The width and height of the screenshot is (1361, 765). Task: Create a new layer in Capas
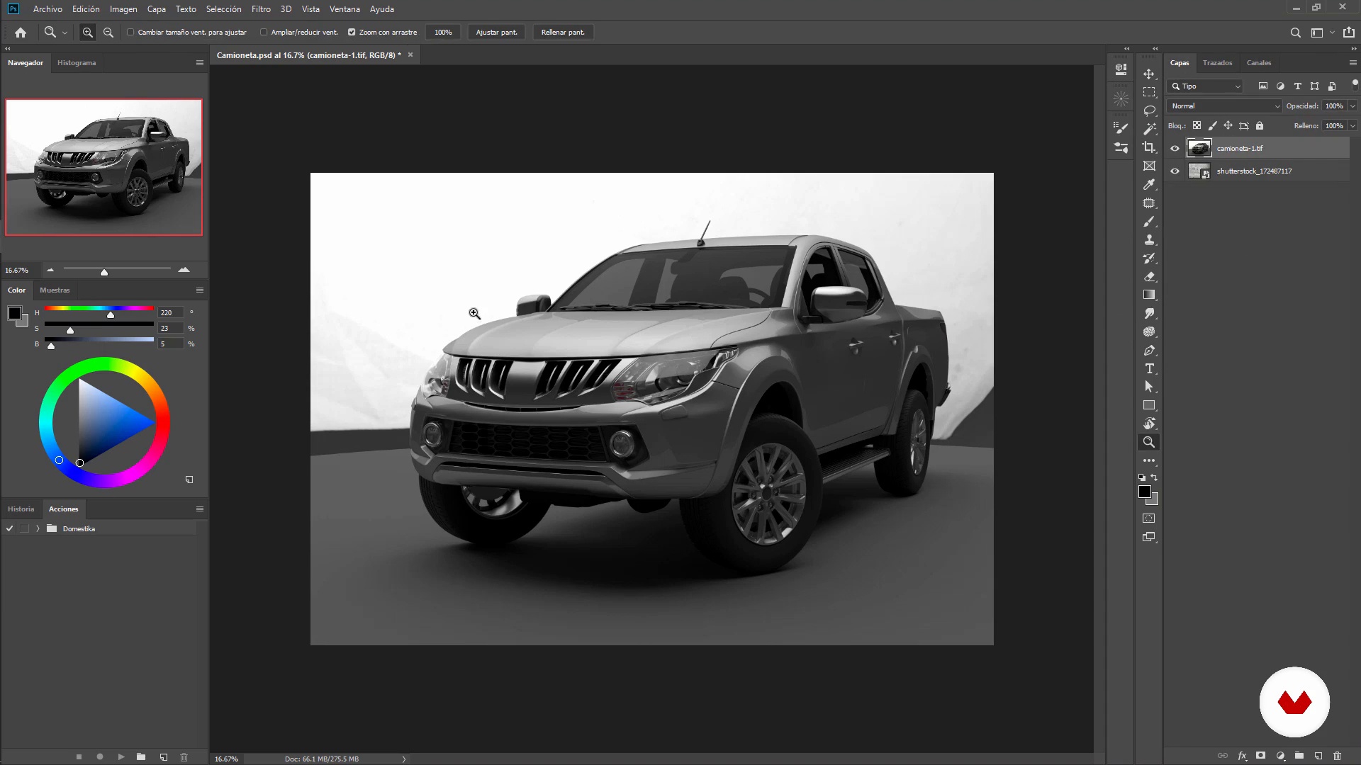click(1318, 756)
